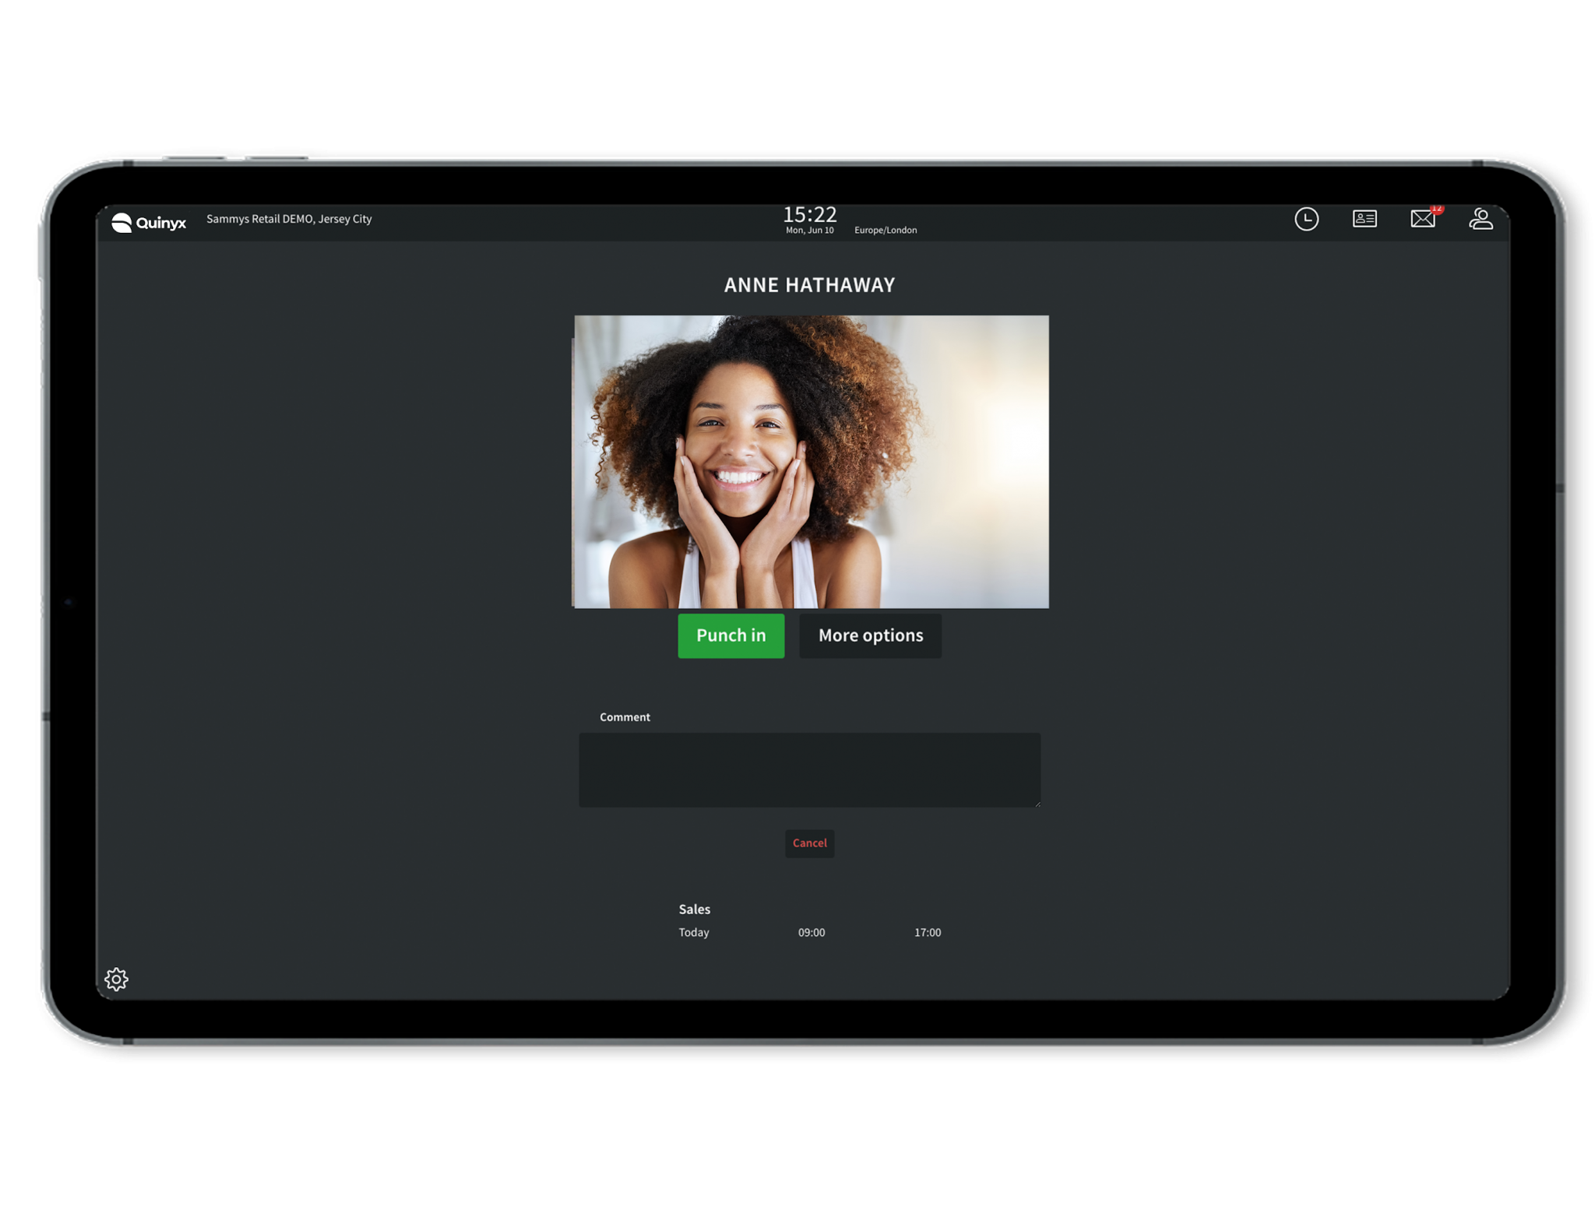The width and height of the screenshot is (1595, 1207).
Task: Click the 15:22 clock display
Action: click(809, 214)
